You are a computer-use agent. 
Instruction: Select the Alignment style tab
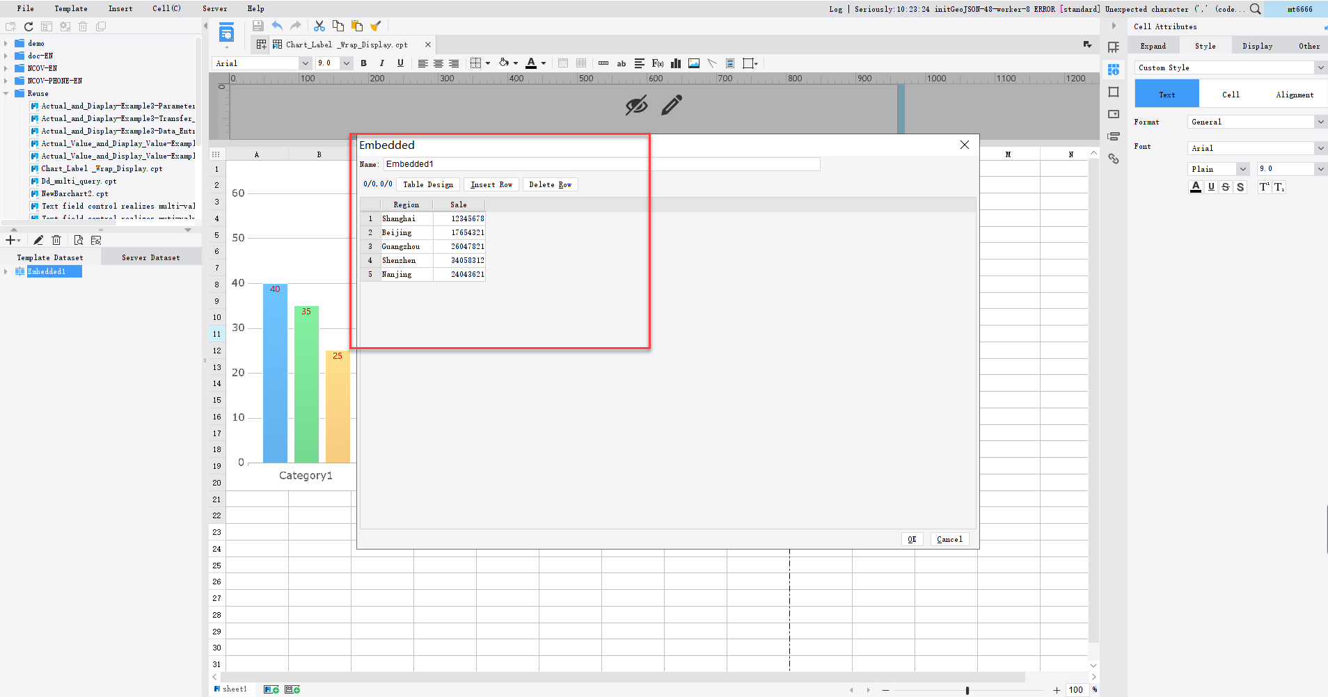coord(1295,94)
